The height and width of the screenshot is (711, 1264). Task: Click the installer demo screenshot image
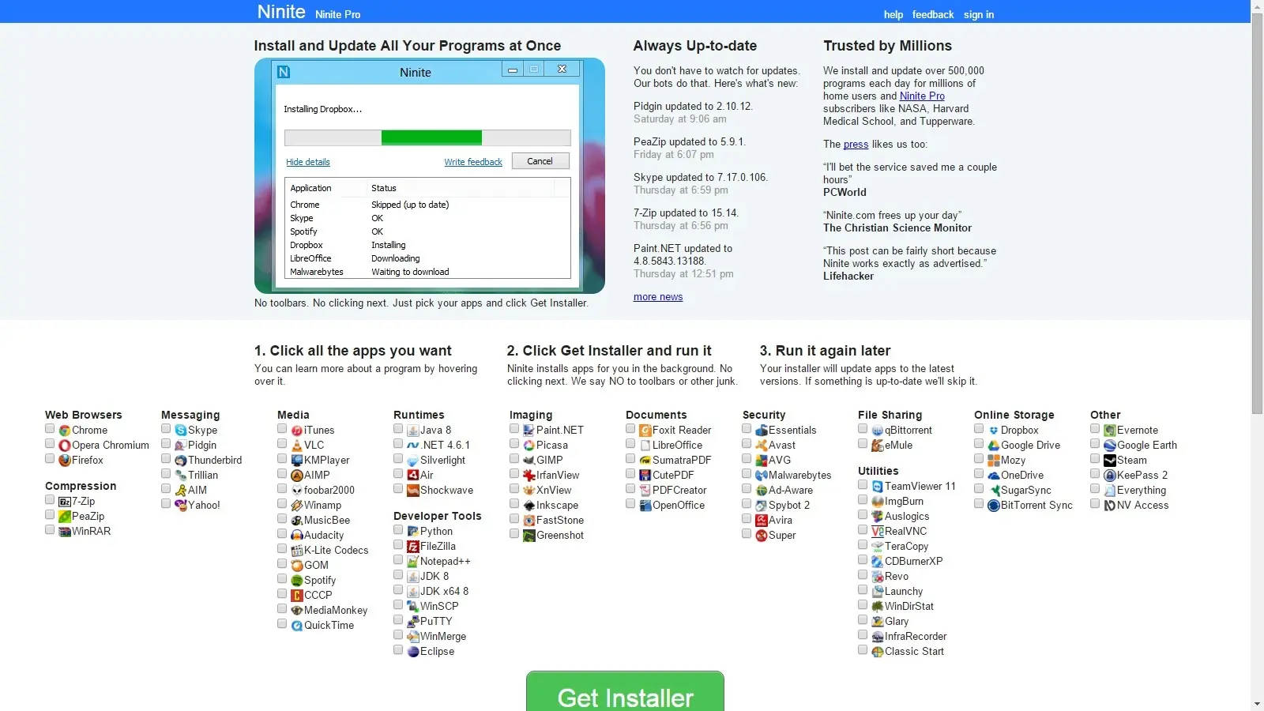430,175
